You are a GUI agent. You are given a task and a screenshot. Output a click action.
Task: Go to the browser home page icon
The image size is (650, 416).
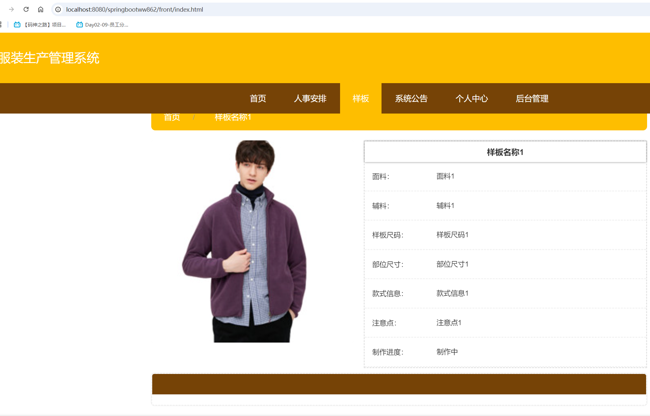[40, 9]
